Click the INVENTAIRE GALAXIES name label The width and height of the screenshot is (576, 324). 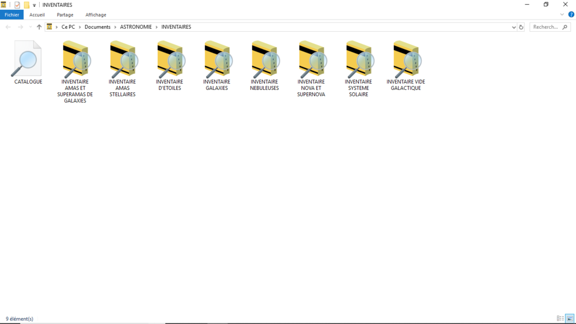[x=217, y=85]
